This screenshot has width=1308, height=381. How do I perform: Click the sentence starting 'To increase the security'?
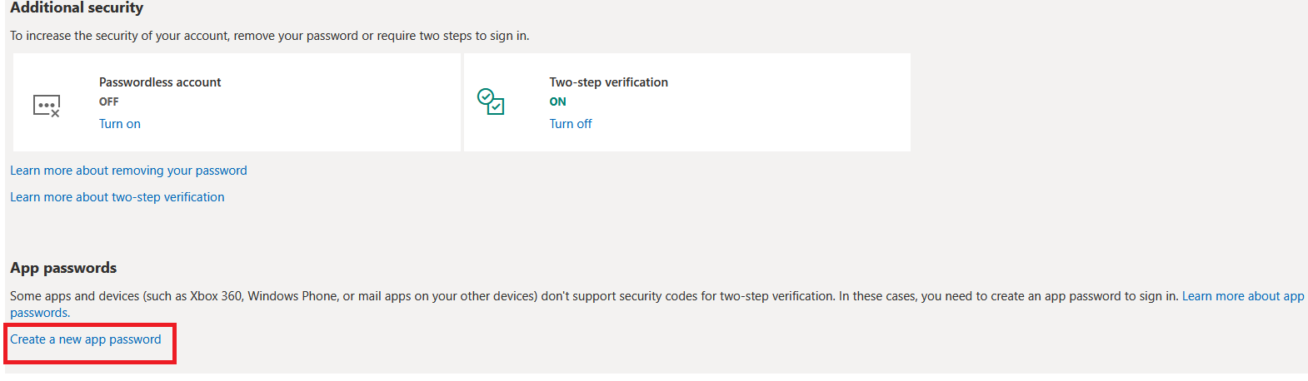point(269,36)
